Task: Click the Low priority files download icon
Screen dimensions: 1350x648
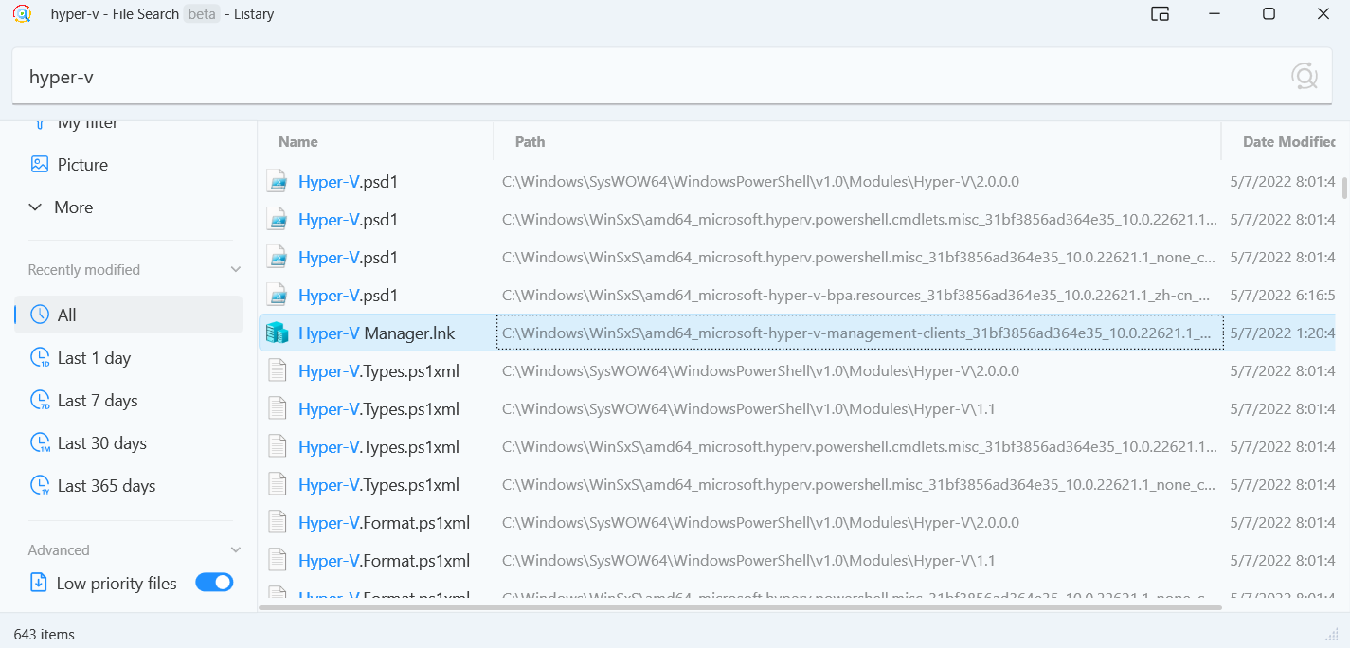Action: coord(39,583)
